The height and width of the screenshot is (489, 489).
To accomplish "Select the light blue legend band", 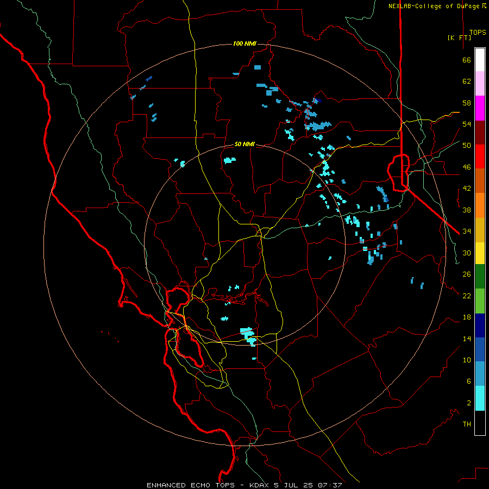I will click(480, 374).
